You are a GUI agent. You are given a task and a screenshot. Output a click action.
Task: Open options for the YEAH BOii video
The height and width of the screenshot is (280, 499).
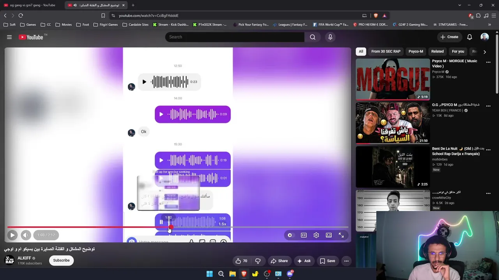tap(488, 106)
